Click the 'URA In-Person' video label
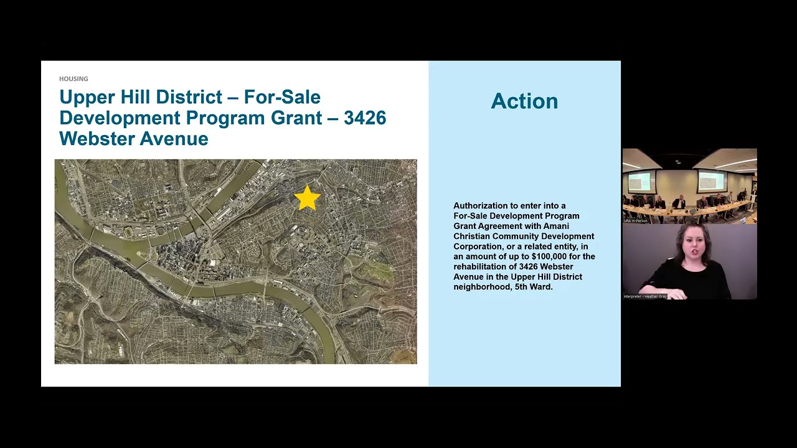797x448 pixels. click(x=636, y=221)
